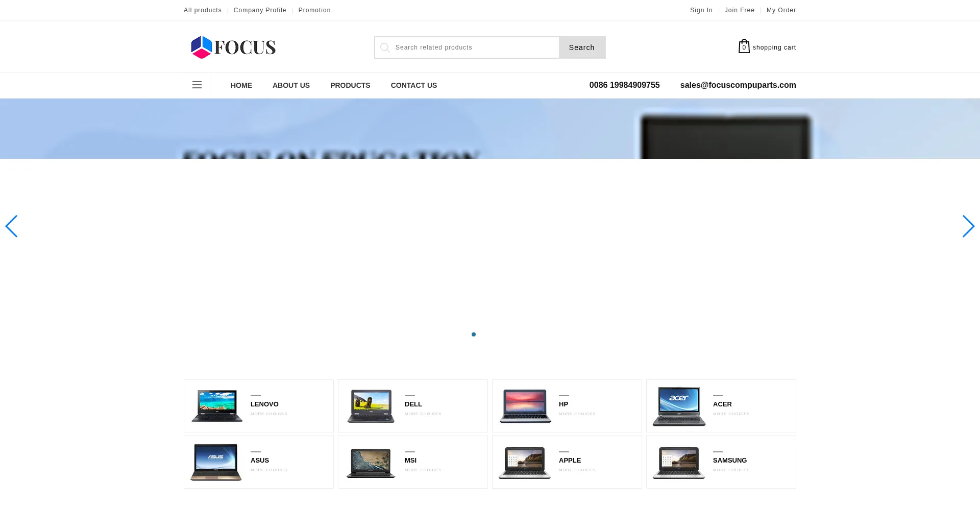Select the Acer laptop image

point(679,406)
